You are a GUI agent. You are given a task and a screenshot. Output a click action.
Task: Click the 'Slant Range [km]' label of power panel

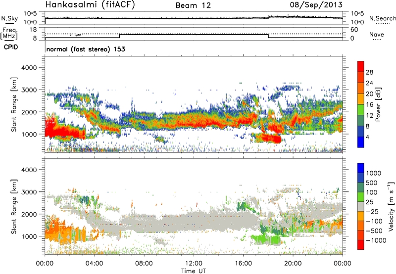(x=14, y=104)
